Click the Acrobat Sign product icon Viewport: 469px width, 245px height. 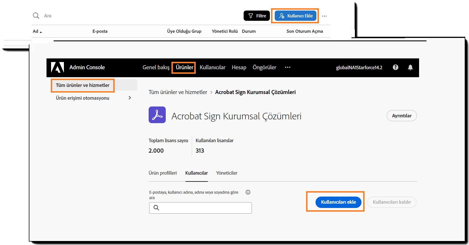point(157,115)
